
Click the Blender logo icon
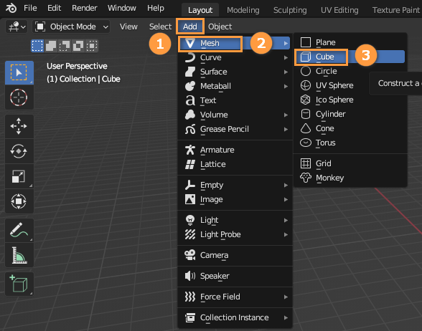click(11, 8)
